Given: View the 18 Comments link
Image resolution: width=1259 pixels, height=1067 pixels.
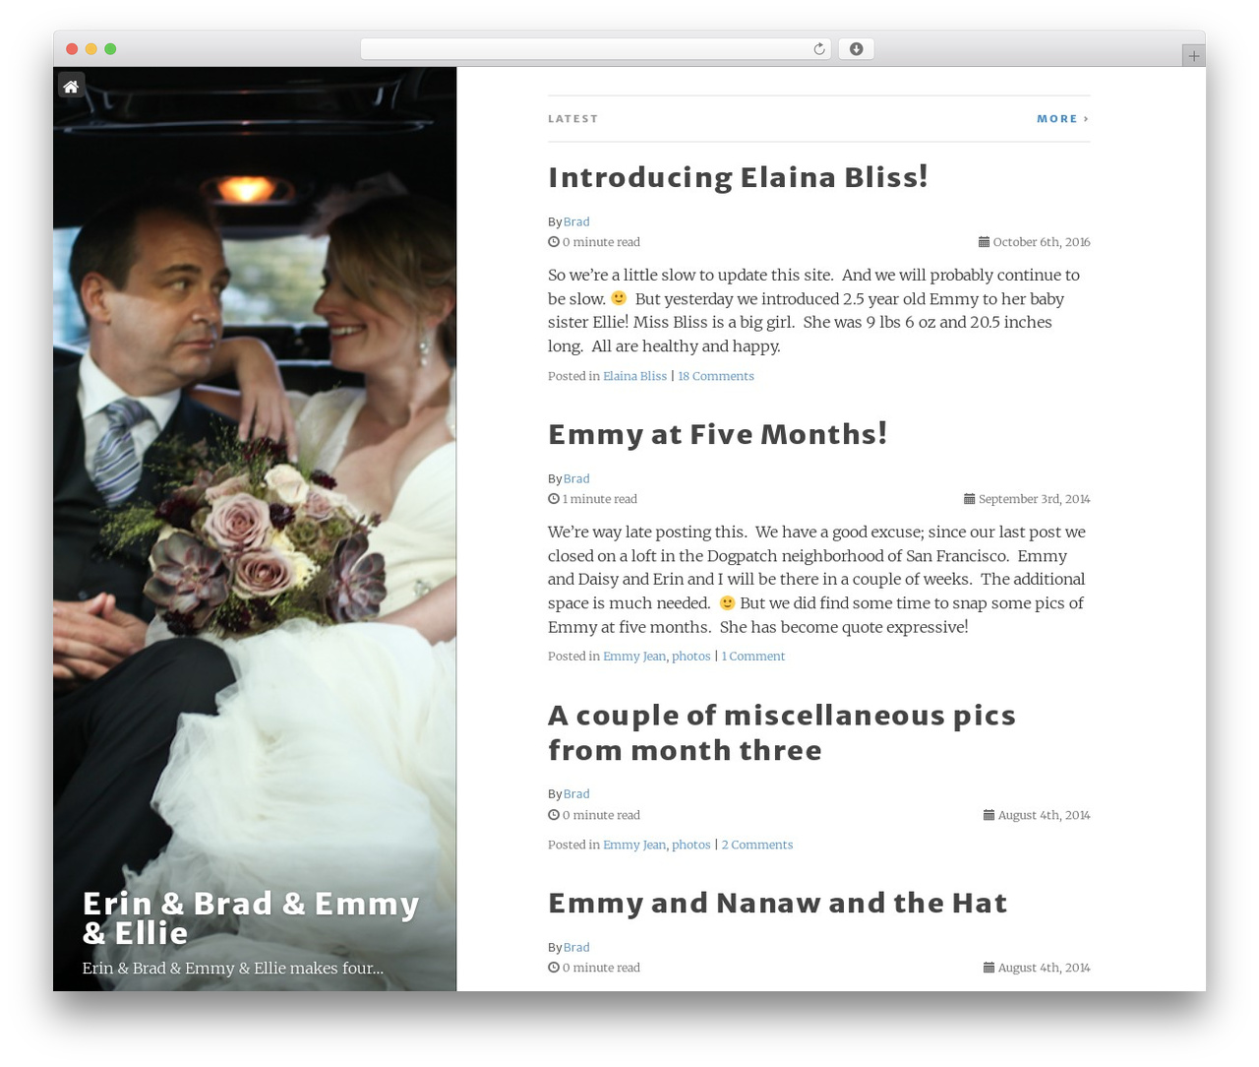Looking at the screenshot, I should click(x=716, y=376).
